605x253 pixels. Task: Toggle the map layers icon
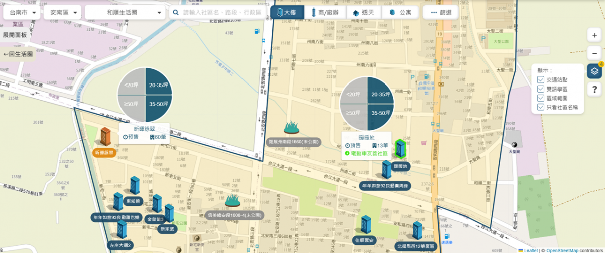pyautogui.click(x=595, y=71)
